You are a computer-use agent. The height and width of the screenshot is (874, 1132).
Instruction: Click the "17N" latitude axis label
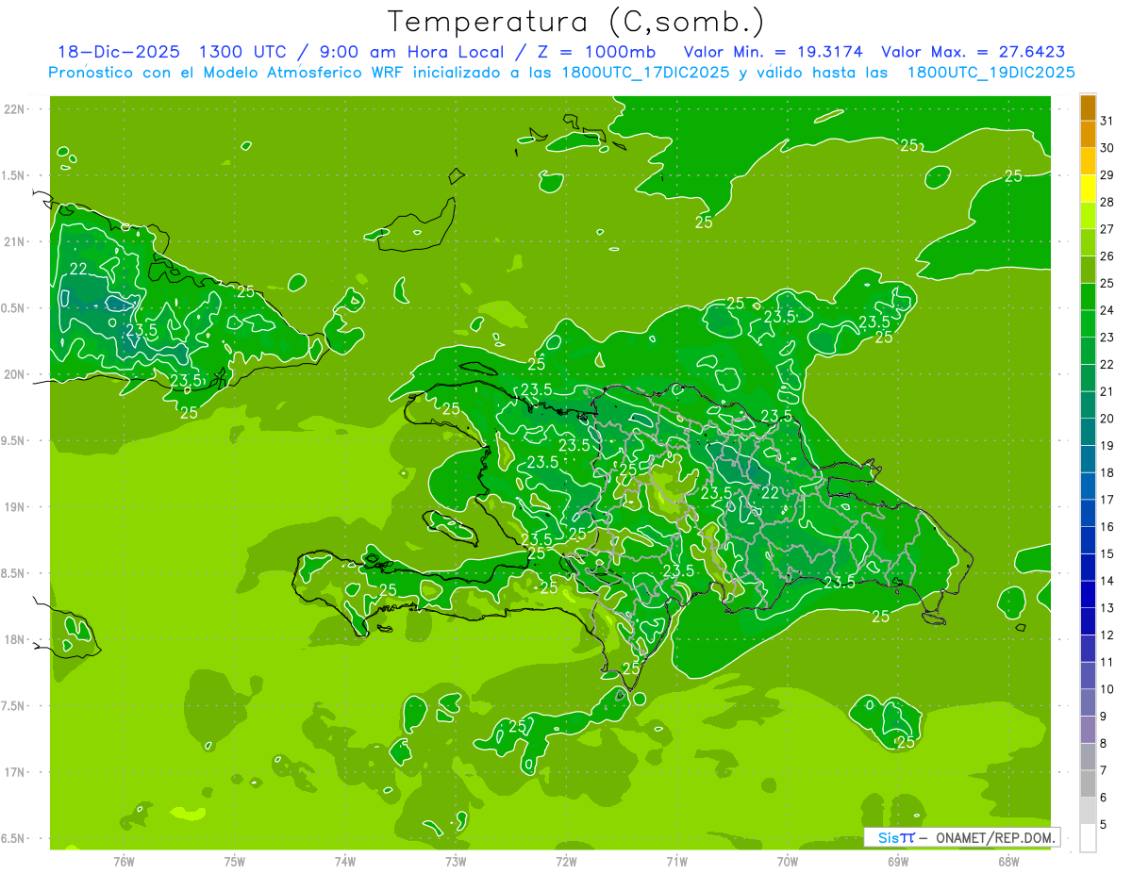16,772
